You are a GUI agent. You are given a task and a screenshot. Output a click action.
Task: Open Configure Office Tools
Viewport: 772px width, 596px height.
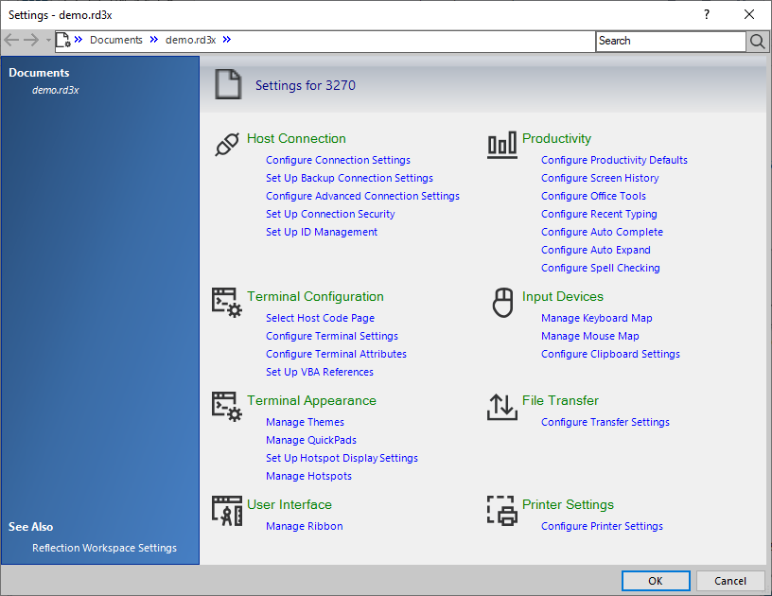pos(593,196)
